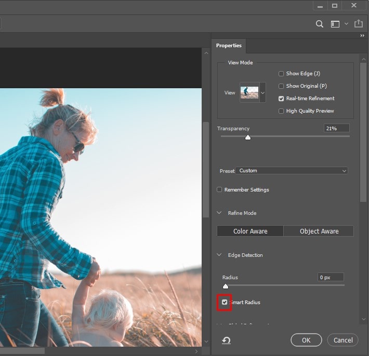
Task: Open the workspace switcher icon
Action: [335, 24]
